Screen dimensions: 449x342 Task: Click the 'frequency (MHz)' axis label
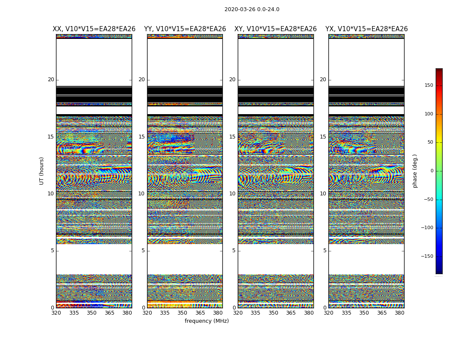point(207,321)
